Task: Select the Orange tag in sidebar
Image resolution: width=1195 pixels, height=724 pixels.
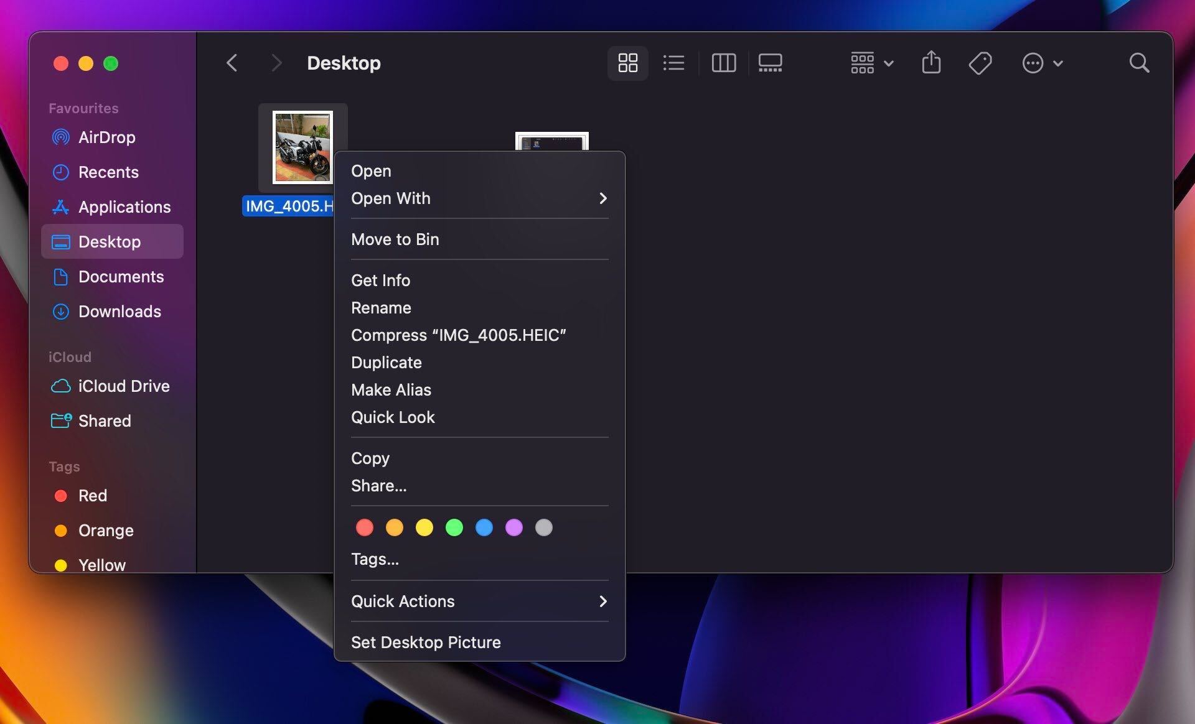Action: pos(112,530)
